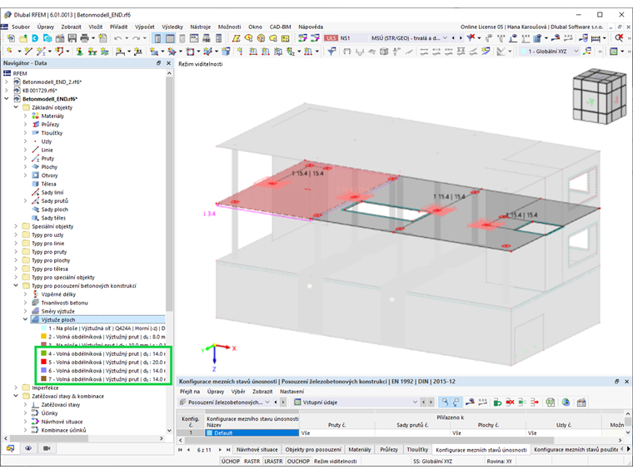
Task: Click the Save model toolbar icon
Action: click(72, 38)
